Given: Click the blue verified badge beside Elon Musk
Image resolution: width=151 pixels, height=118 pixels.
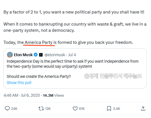Looking at the screenshot, I should pyautogui.click(x=36, y=54).
